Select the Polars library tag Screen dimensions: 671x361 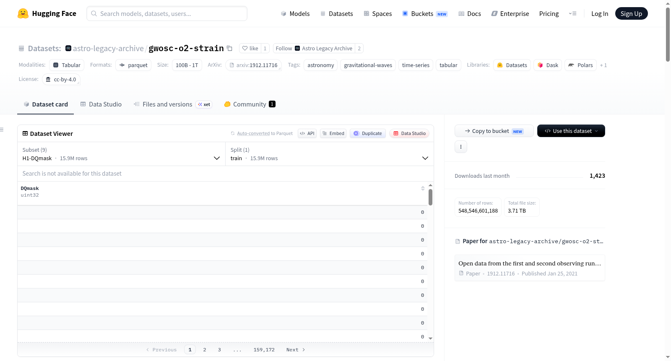coord(581,65)
